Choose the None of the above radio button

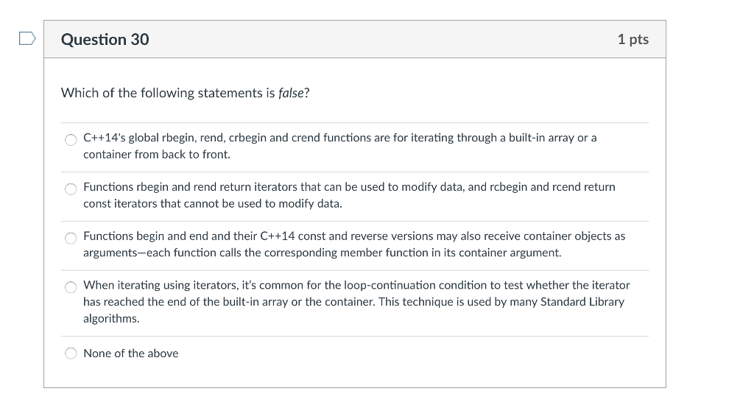(x=71, y=353)
